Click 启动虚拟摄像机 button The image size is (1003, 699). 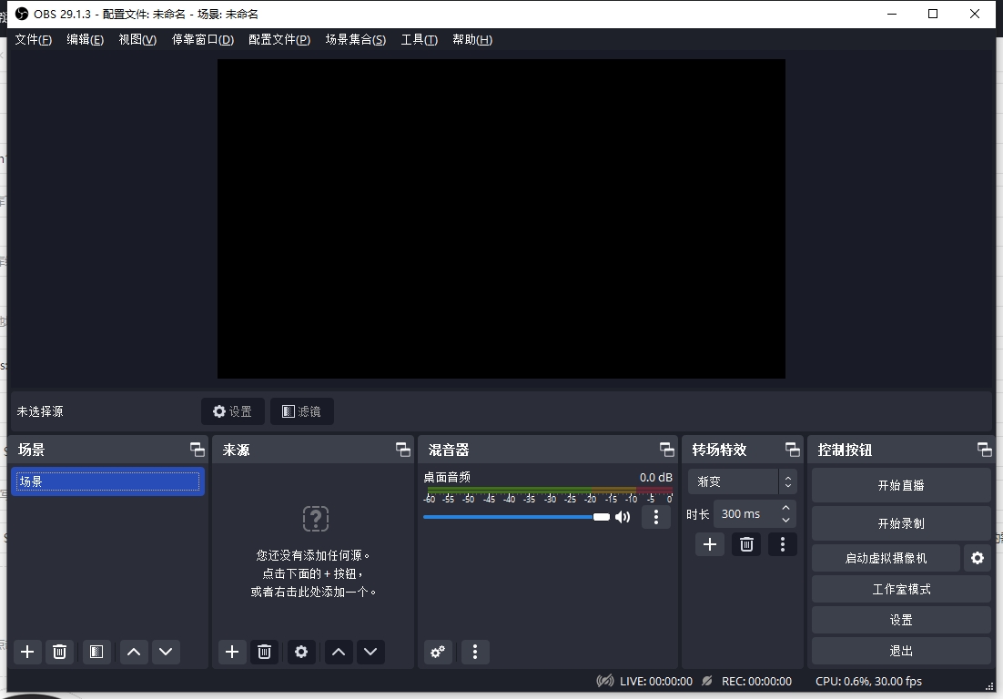click(886, 558)
